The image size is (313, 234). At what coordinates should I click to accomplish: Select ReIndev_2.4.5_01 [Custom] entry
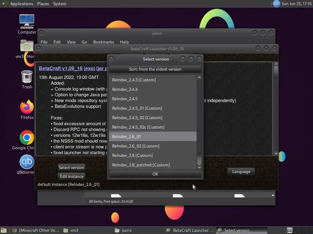(x=153, y=108)
